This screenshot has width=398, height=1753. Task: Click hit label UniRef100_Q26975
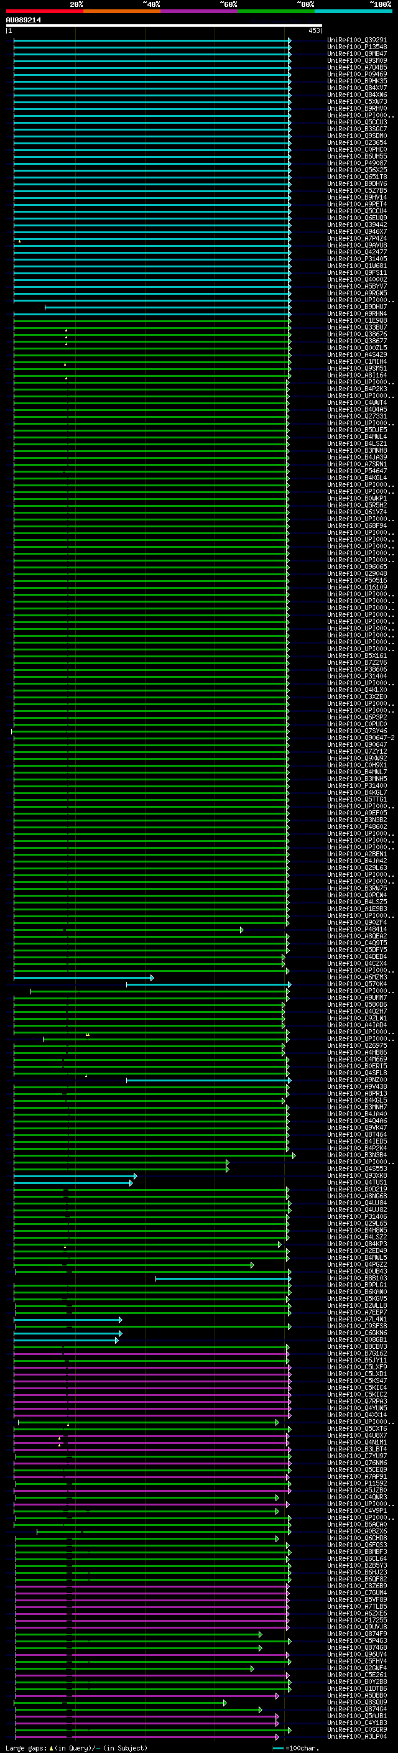pos(357,1045)
